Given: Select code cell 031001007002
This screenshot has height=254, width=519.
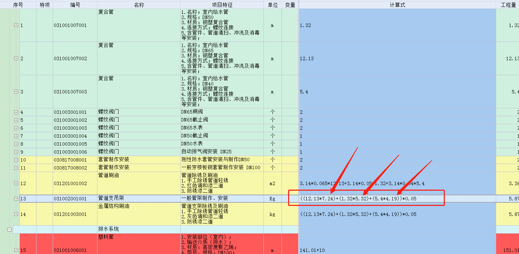Looking at the screenshot, I should 75,58.
